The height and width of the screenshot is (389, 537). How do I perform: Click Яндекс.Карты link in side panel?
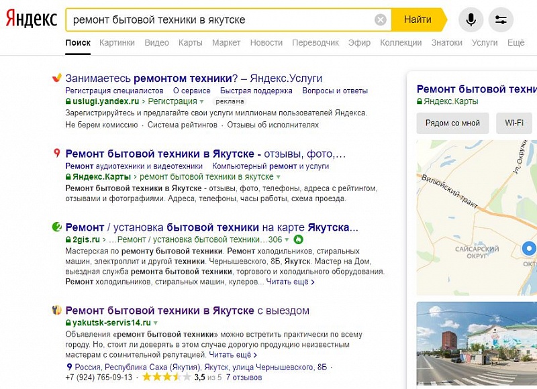[450, 101]
